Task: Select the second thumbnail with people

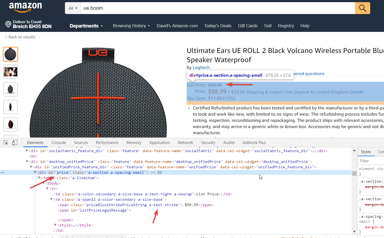Action: coord(11,72)
